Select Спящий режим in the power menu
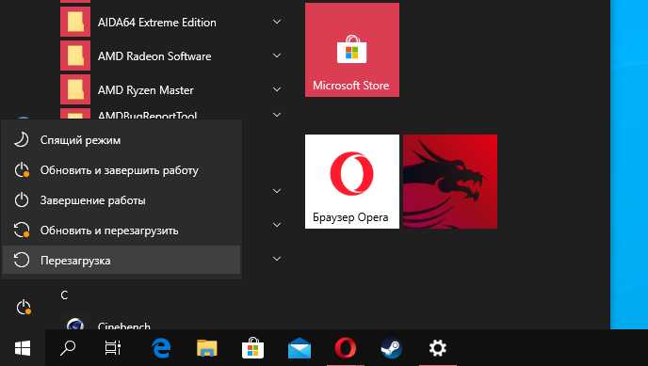This screenshot has width=648, height=366. (x=121, y=140)
